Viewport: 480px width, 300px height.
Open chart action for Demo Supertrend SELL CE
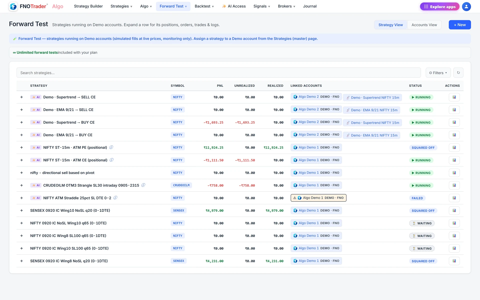(454, 97)
